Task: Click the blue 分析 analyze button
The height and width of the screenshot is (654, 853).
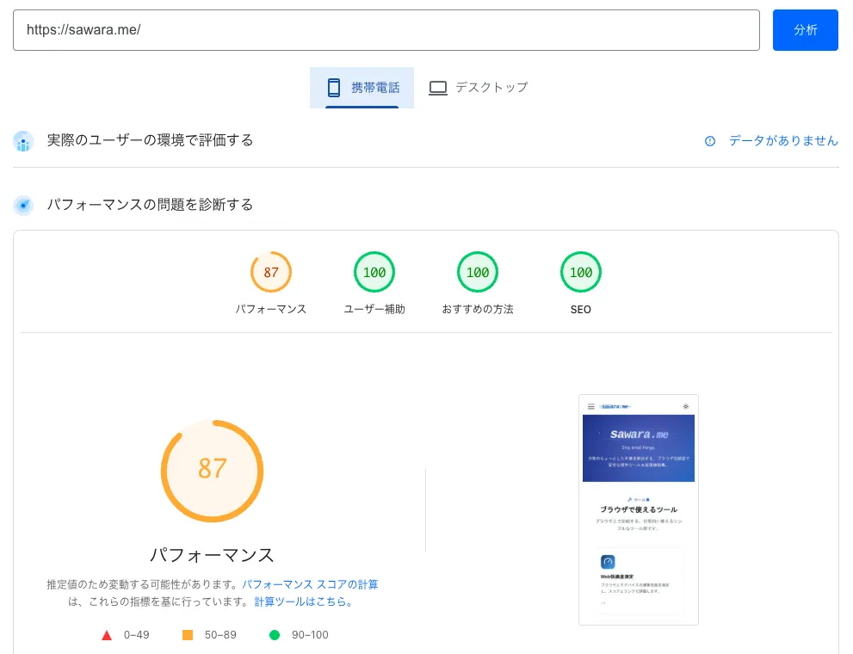Action: (805, 30)
